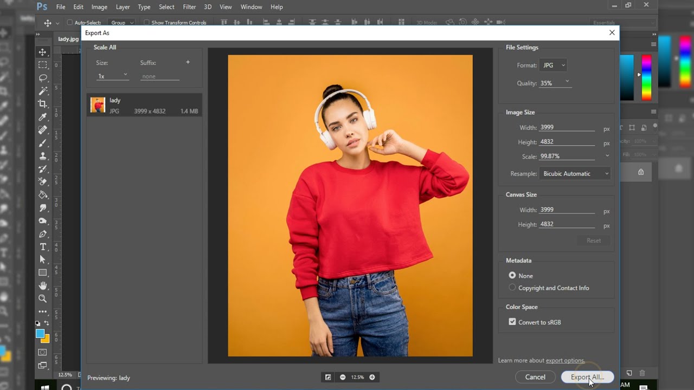Open the Filter menu
This screenshot has height=390, width=694.
tap(189, 7)
